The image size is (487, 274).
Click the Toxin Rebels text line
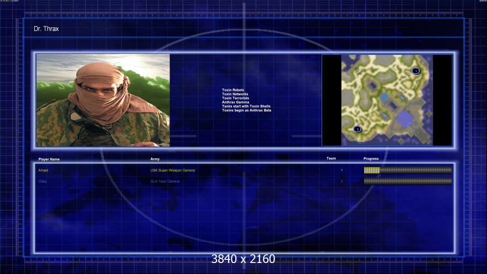[233, 90]
